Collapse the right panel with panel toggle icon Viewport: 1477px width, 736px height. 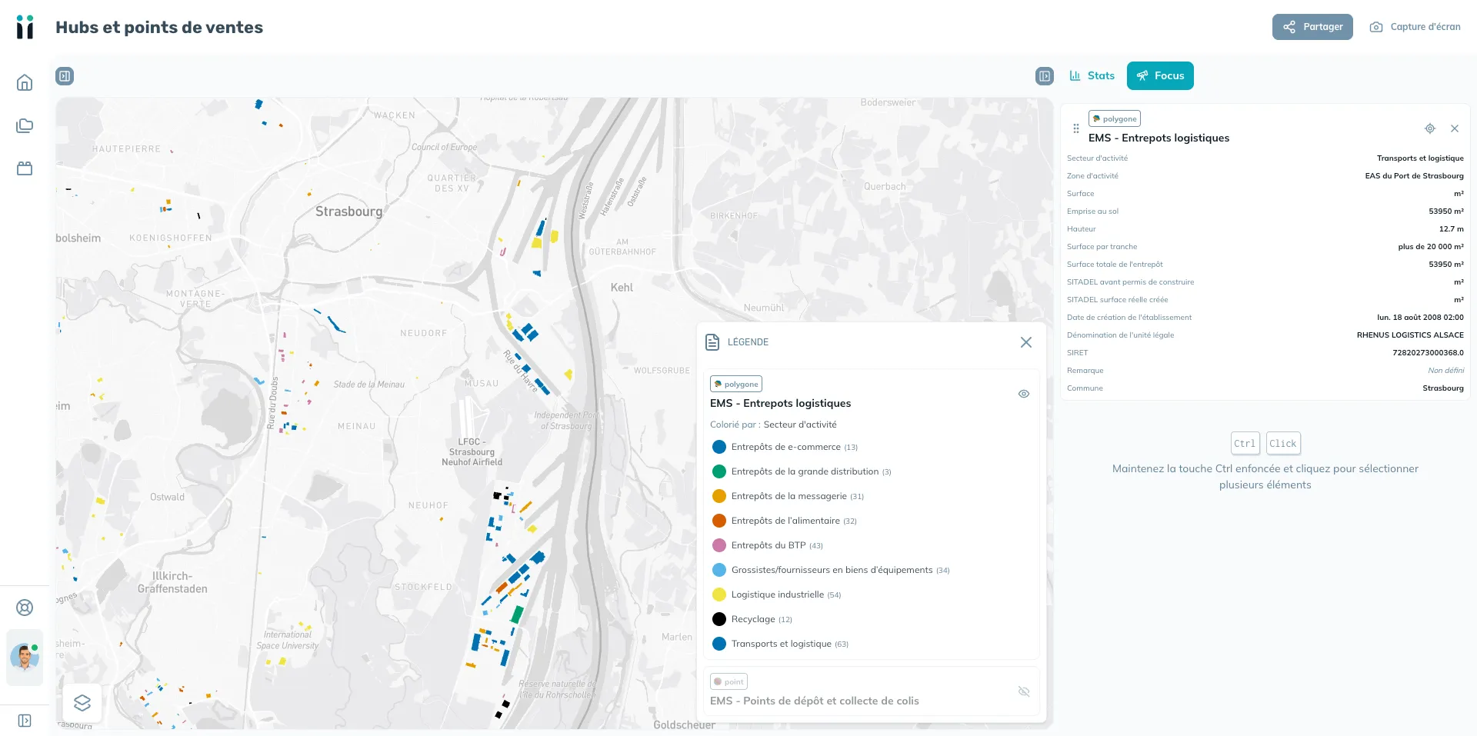pyautogui.click(x=1045, y=76)
